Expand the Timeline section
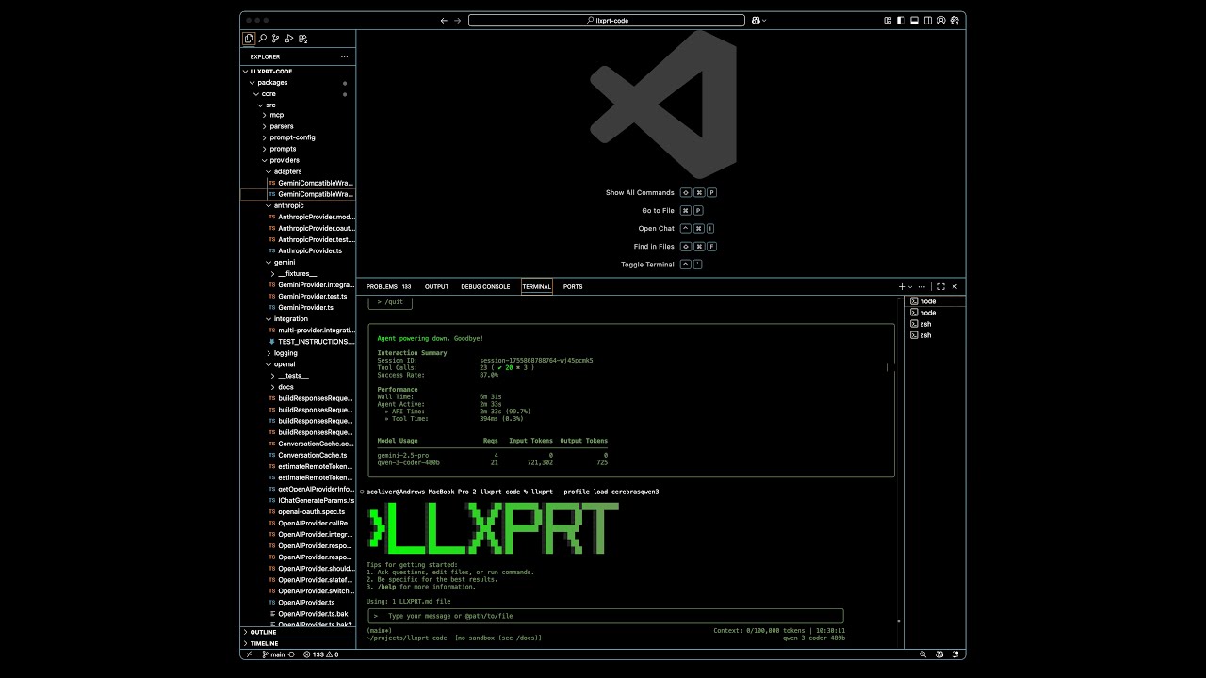 [298, 643]
